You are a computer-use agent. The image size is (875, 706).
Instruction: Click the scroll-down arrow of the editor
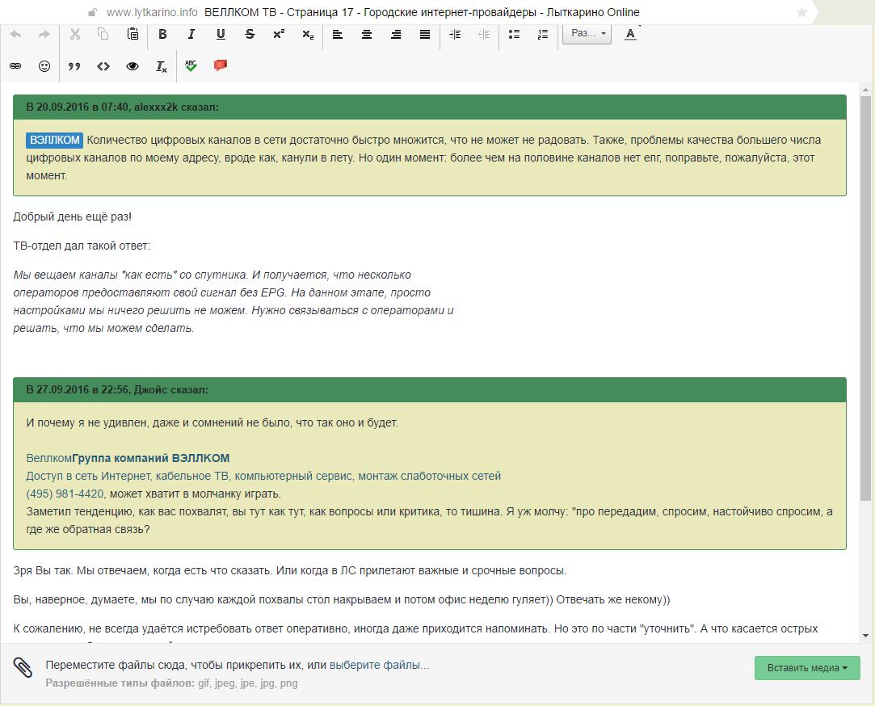pyautogui.click(x=865, y=636)
